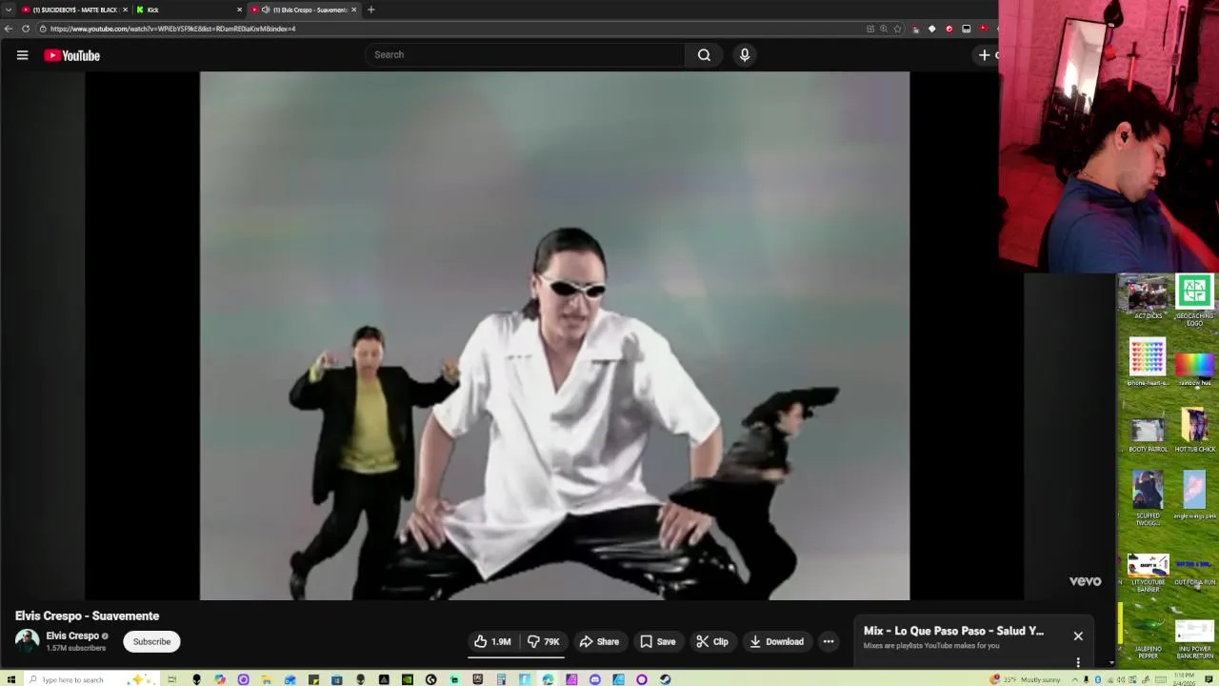The width and height of the screenshot is (1219, 686).
Task: Reload the YouTube page
Action: [26, 29]
